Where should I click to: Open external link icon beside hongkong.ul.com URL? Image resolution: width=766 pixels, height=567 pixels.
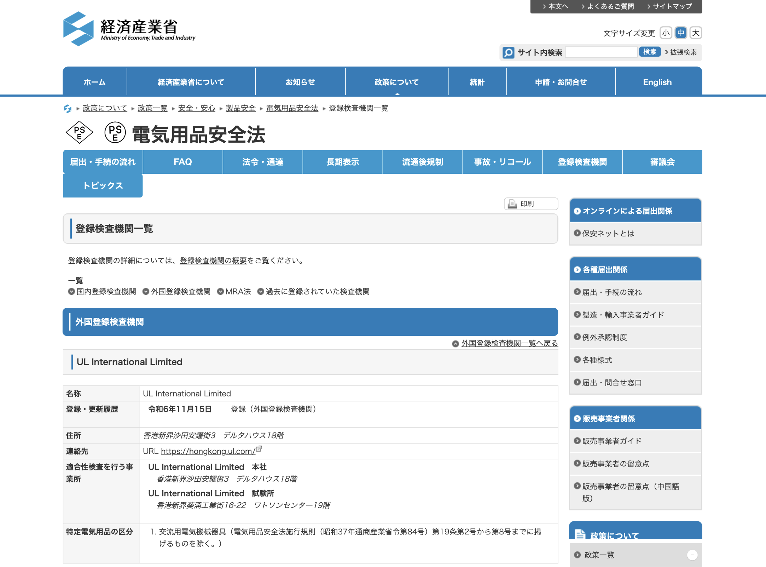click(x=259, y=449)
